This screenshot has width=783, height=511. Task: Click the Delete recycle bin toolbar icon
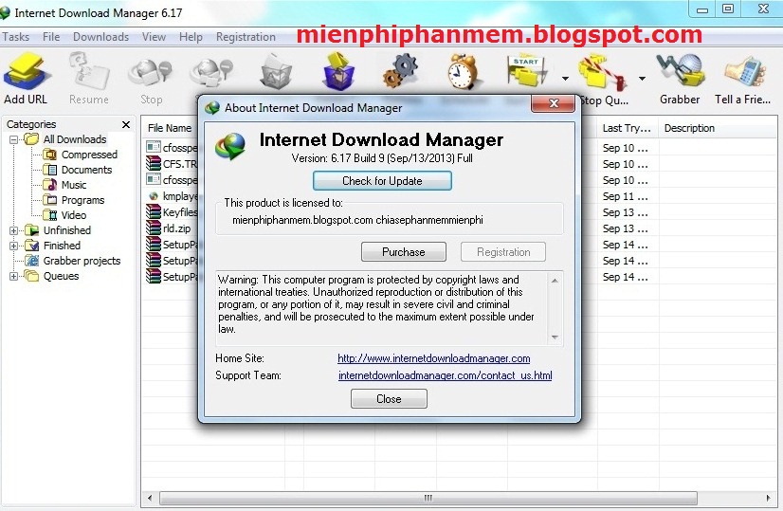(x=275, y=72)
